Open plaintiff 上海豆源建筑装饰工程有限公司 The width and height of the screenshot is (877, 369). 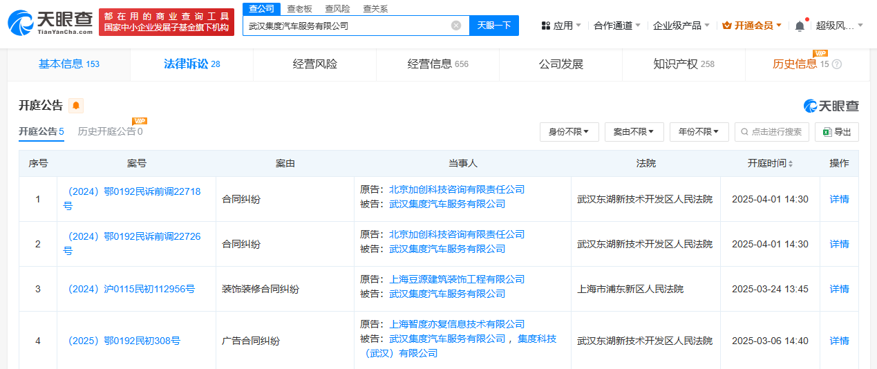click(x=457, y=279)
